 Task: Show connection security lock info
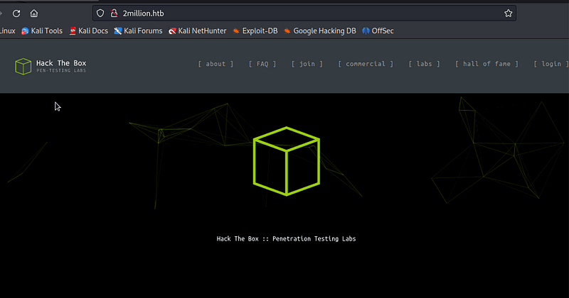(113, 13)
